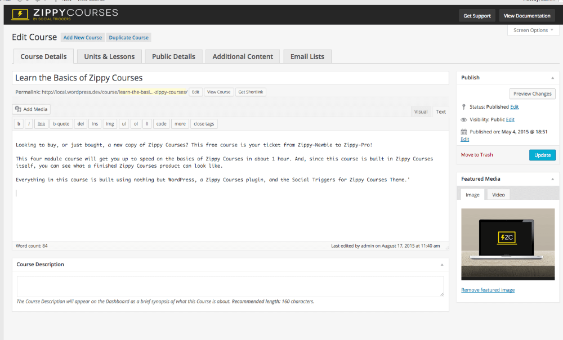This screenshot has width=563, height=340.
Task: Click the b-quote quicktag button
Action: click(61, 124)
